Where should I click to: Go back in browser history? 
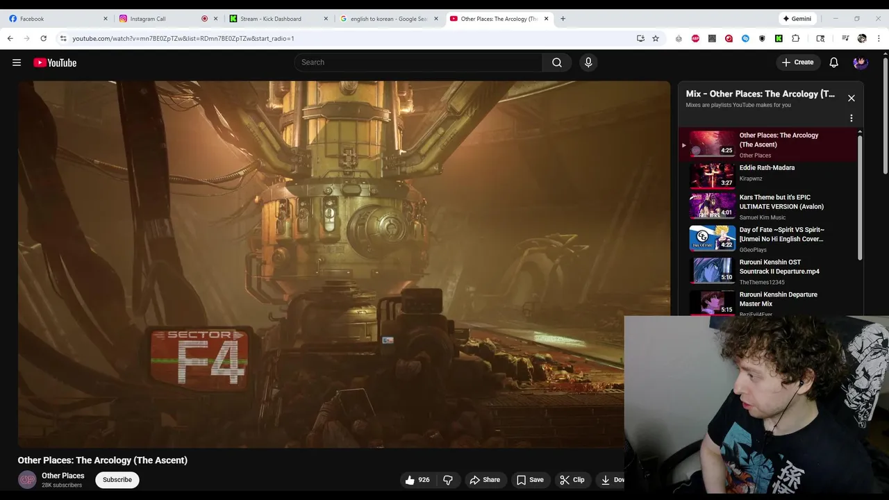point(10,38)
